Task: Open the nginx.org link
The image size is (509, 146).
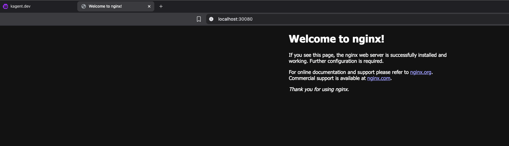Action: click(x=421, y=72)
